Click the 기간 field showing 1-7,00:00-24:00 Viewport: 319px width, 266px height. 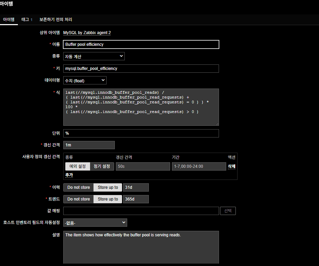[x=199, y=166]
